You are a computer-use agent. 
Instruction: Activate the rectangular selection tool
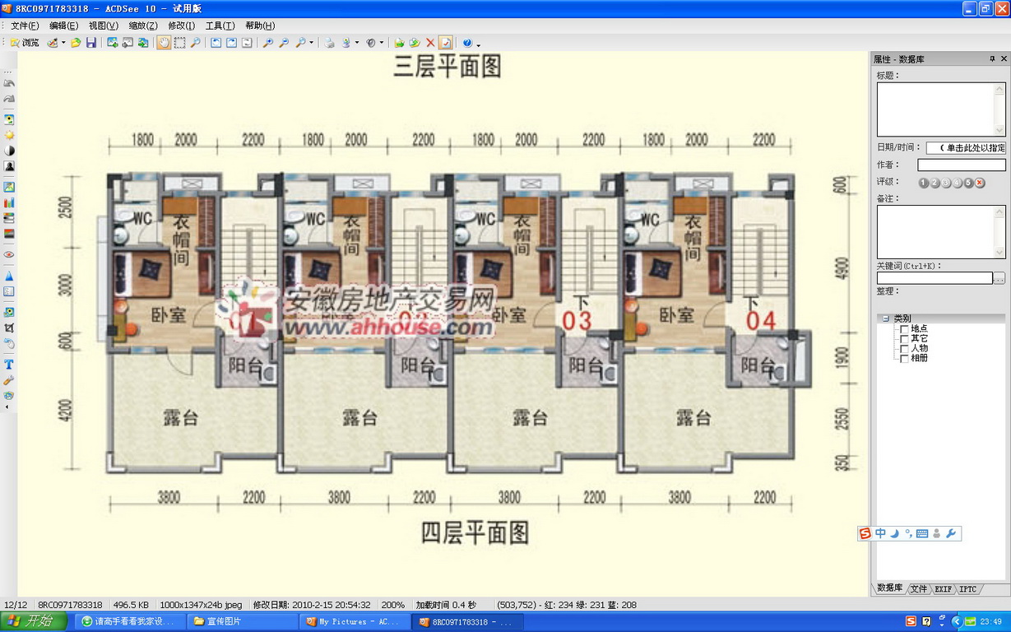click(x=179, y=43)
